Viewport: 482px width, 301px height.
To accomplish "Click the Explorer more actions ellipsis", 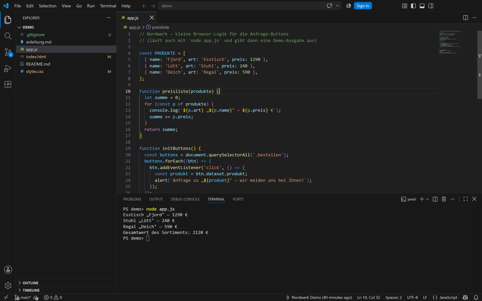I will (x=108, y=18).
